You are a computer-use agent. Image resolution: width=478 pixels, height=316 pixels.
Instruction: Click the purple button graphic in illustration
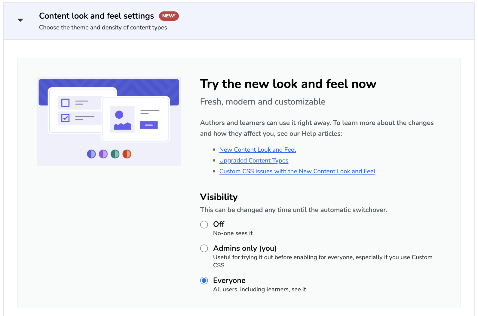[149, 125]
